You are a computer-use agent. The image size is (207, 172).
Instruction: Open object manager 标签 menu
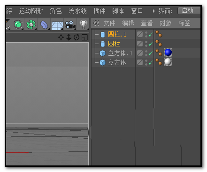point(184,23)
